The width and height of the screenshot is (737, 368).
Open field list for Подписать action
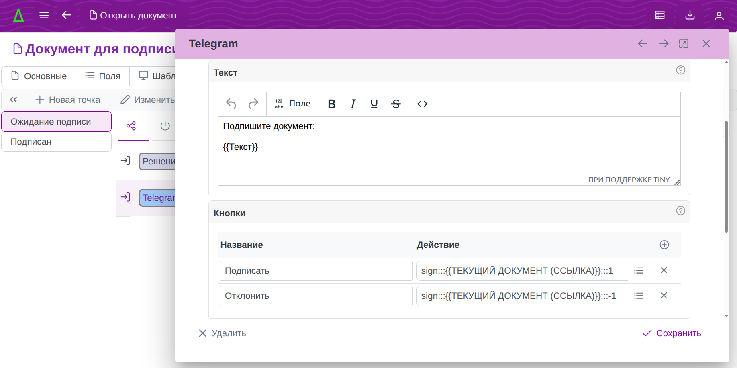click(x=639, y=271)
